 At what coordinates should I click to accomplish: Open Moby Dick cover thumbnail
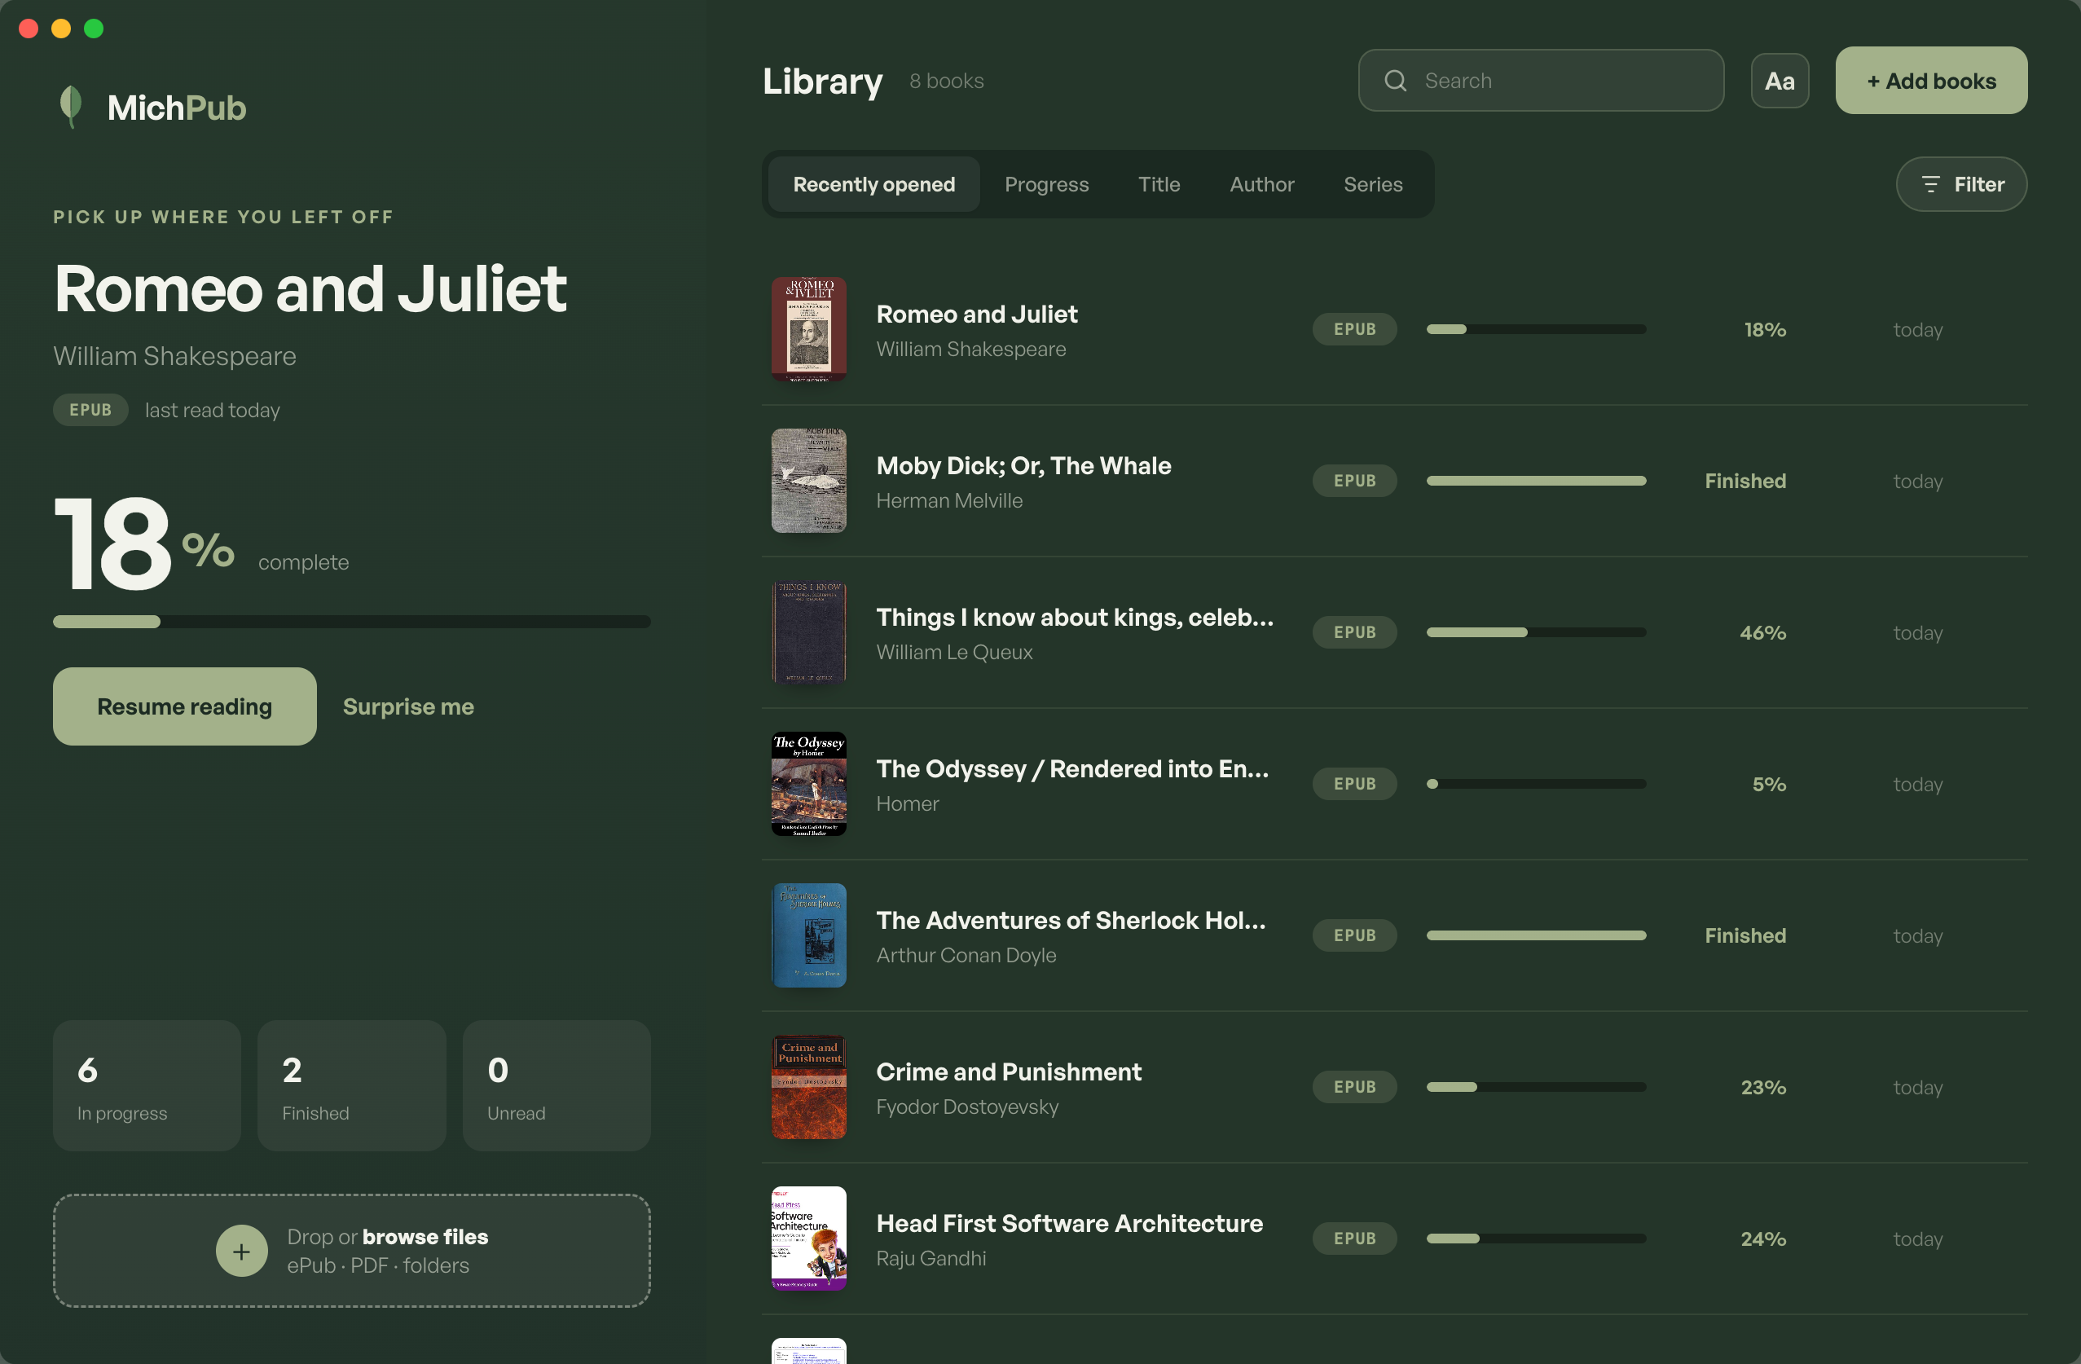click(809, 481)
